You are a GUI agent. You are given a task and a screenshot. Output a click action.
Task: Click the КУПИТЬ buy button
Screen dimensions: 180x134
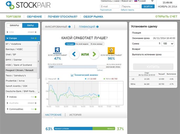pyautogui.click(x=153, y=67)
